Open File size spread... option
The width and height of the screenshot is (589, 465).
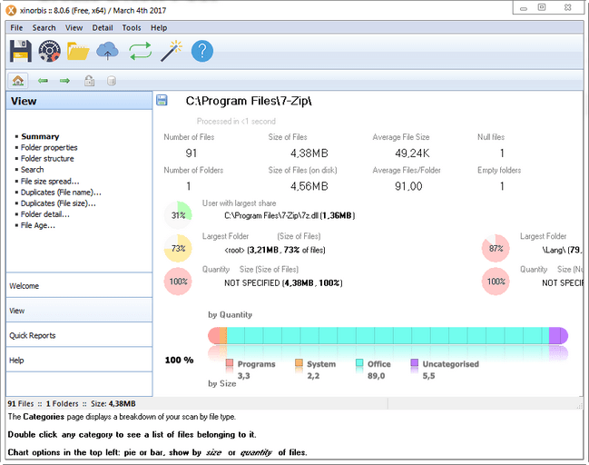tap(50, 182)
